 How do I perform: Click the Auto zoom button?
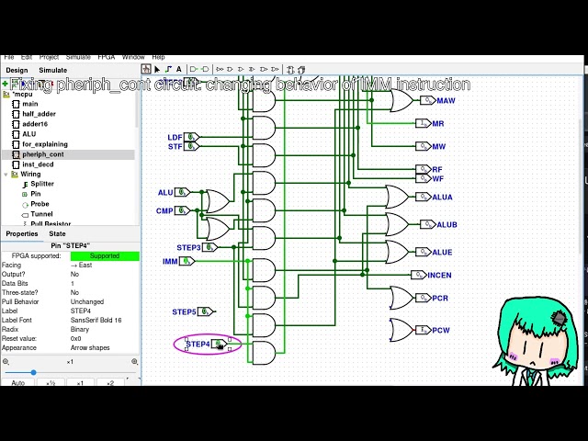(x=18, y=382)
